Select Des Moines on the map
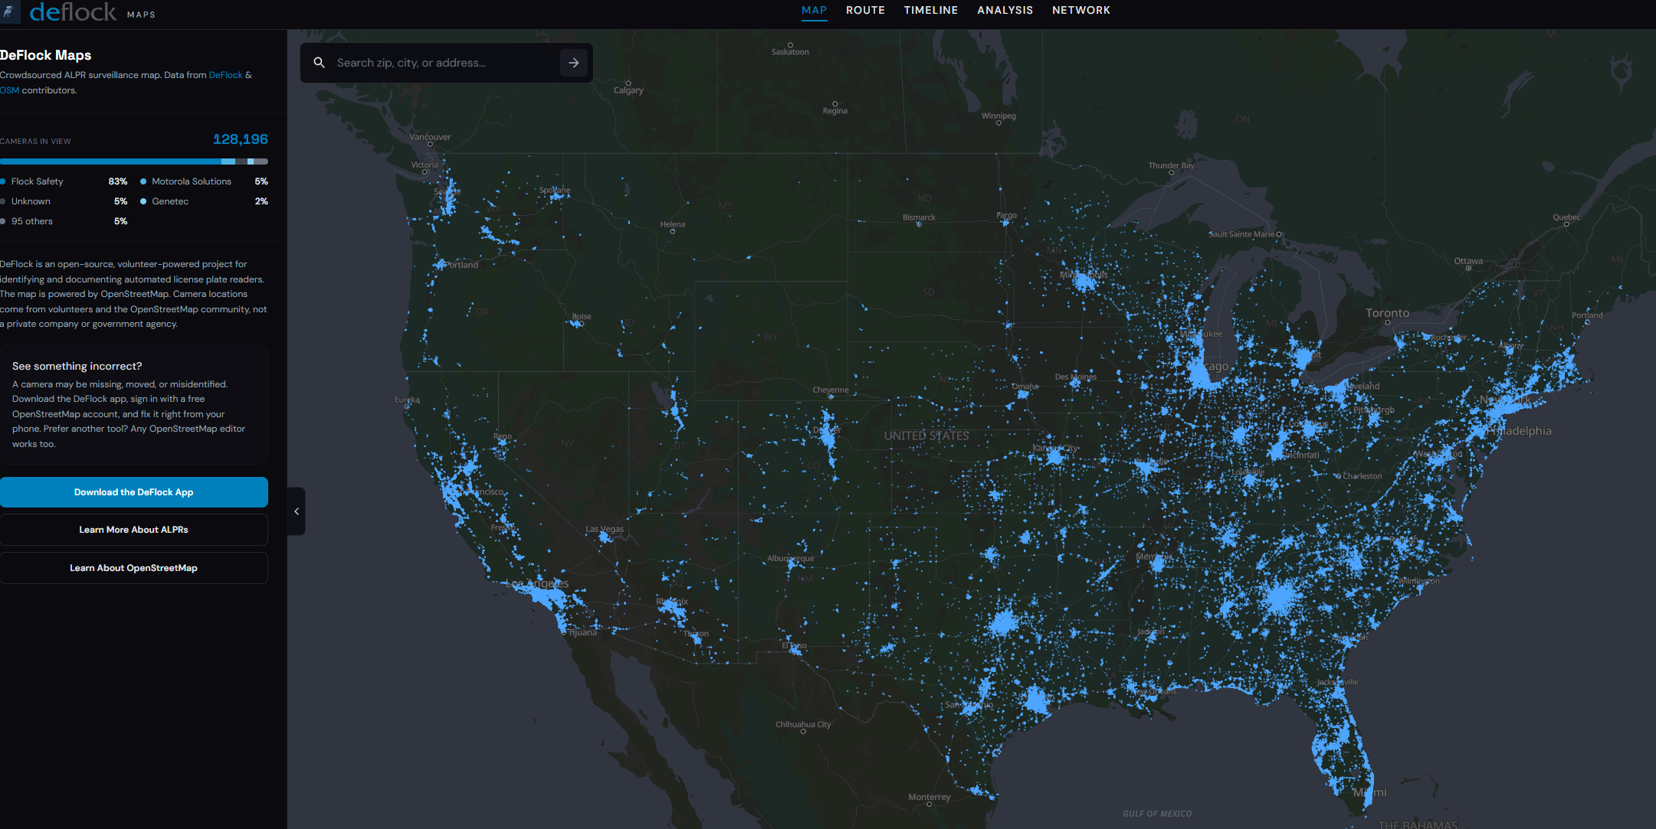Image resolution: width=1656 pixels, height=829 pixels. 1076,377
